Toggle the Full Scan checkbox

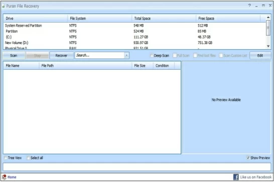point(175,56)
